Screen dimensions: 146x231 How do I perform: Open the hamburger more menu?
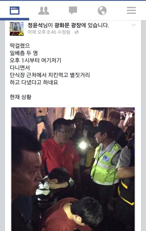point(131,10)
